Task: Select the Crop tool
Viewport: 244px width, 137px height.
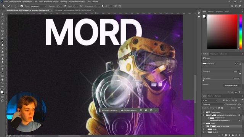Action: pyautogui.click(x=3, y=28)
